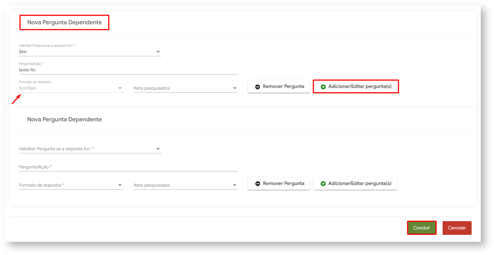The width and height of the screenshot is (494, 255).
Task: Open the dropdown currently showing 'Sim'
Action: click(x=90, y=52)
